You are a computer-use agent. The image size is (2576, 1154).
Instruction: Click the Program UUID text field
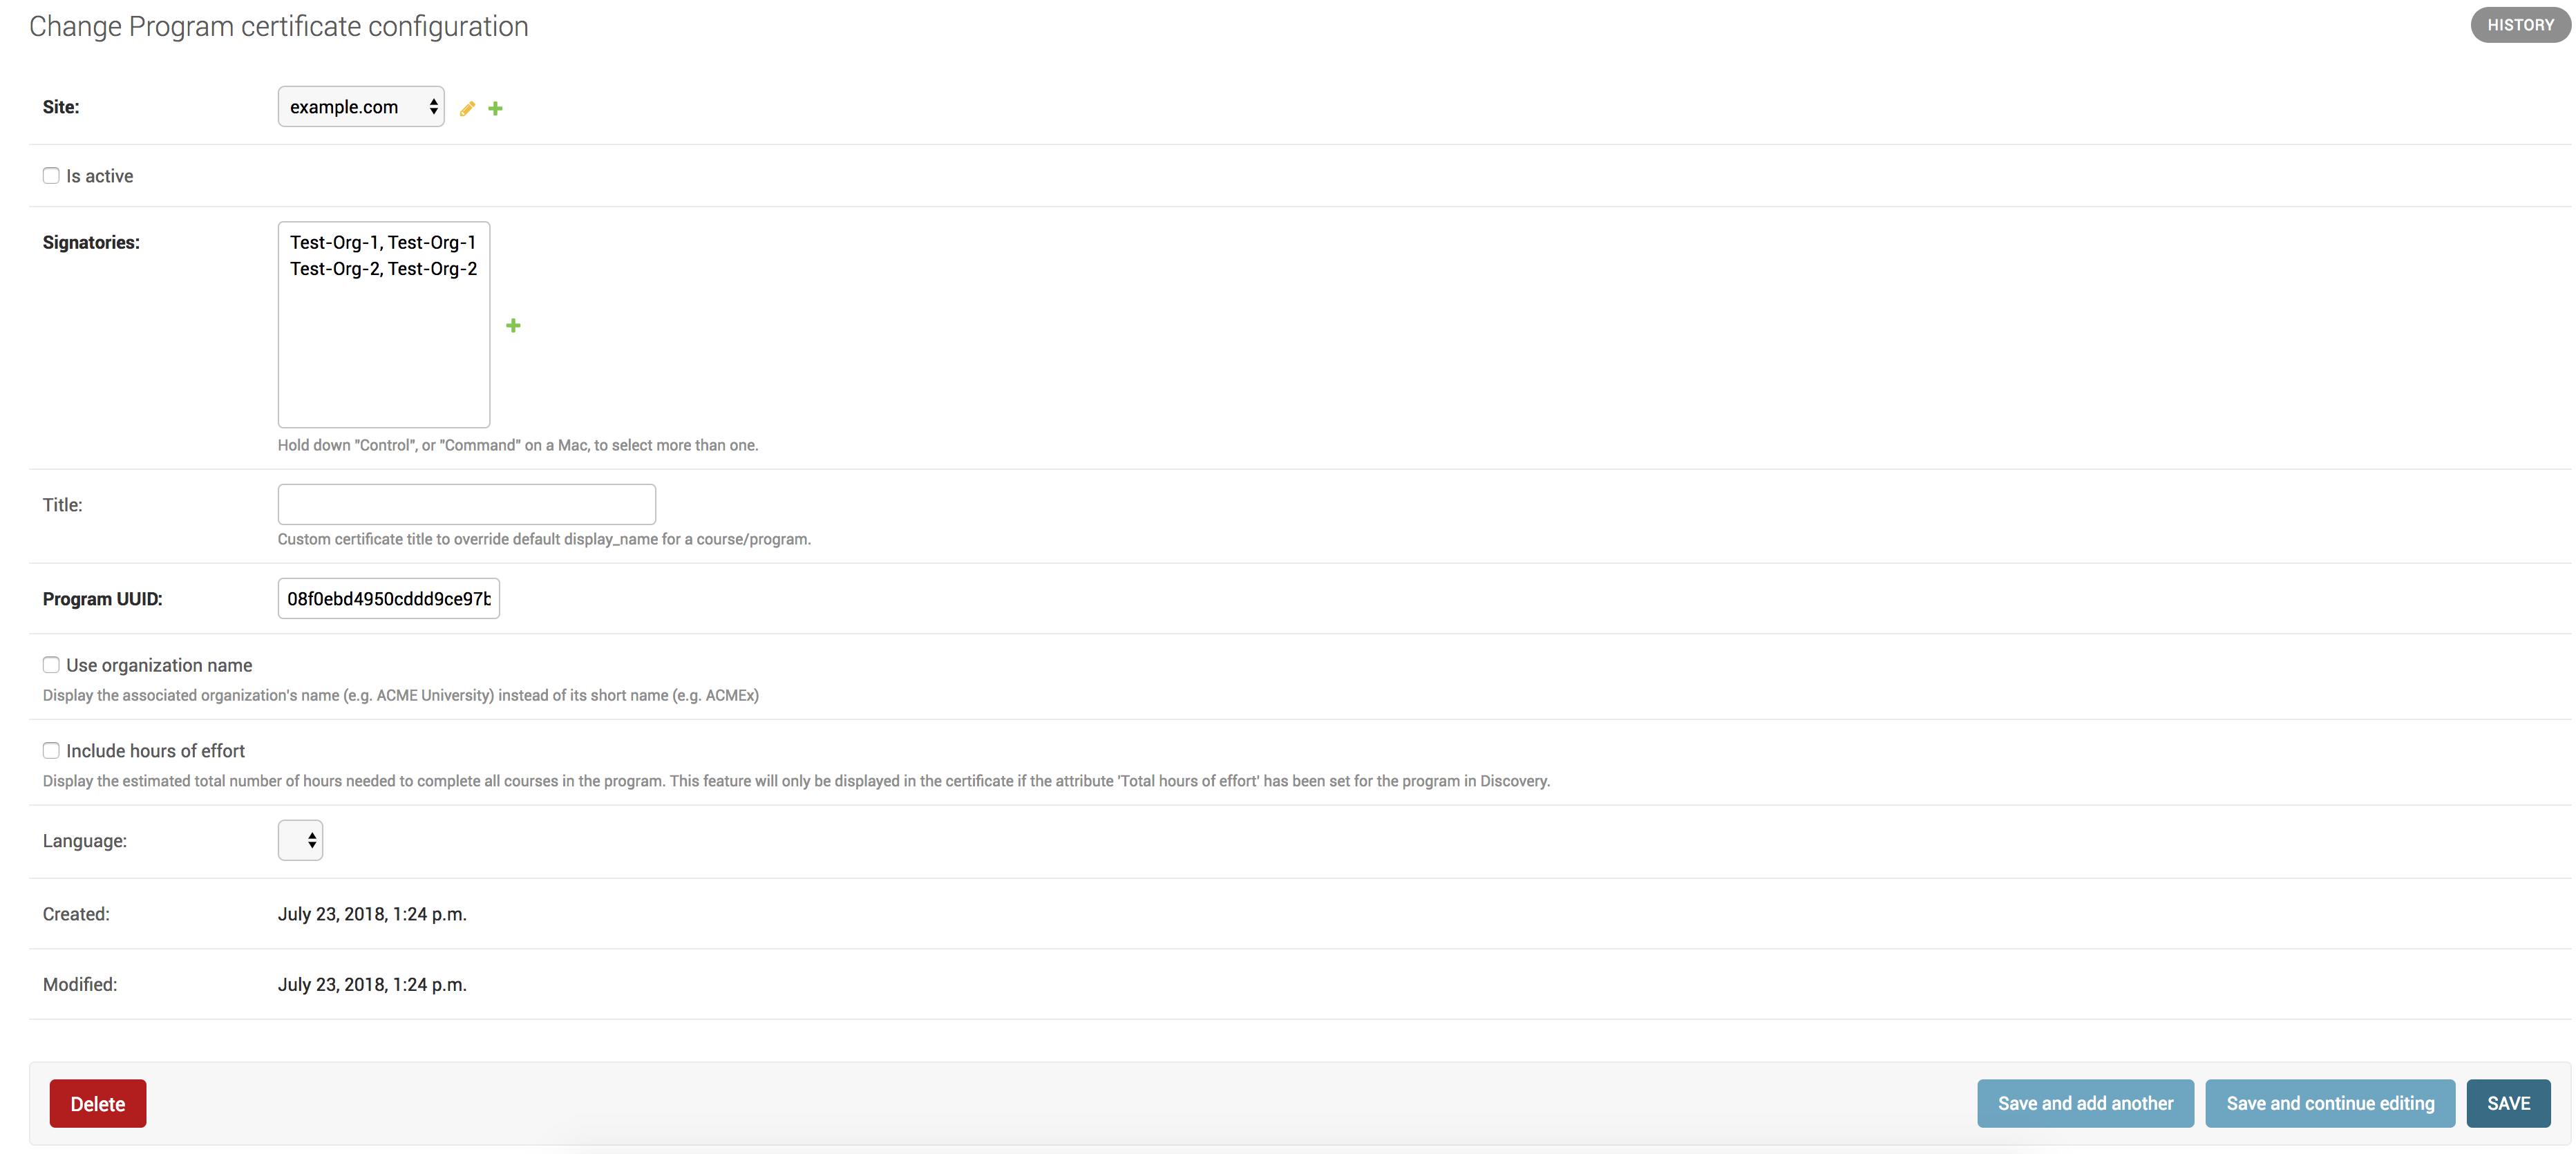(388, 598)
